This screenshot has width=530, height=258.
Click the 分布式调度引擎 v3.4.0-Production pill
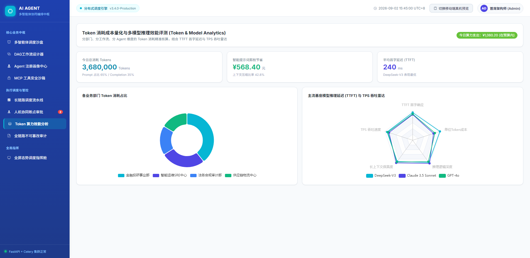(x=108, y=8)
